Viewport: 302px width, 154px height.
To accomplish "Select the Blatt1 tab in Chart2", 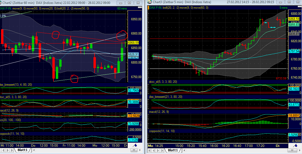I will point(23,150).
